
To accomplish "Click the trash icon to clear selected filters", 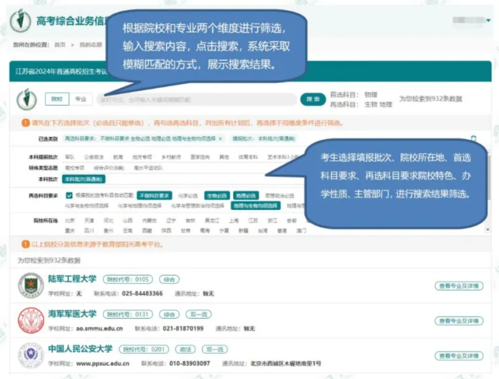I will click(x=474, y=138).
